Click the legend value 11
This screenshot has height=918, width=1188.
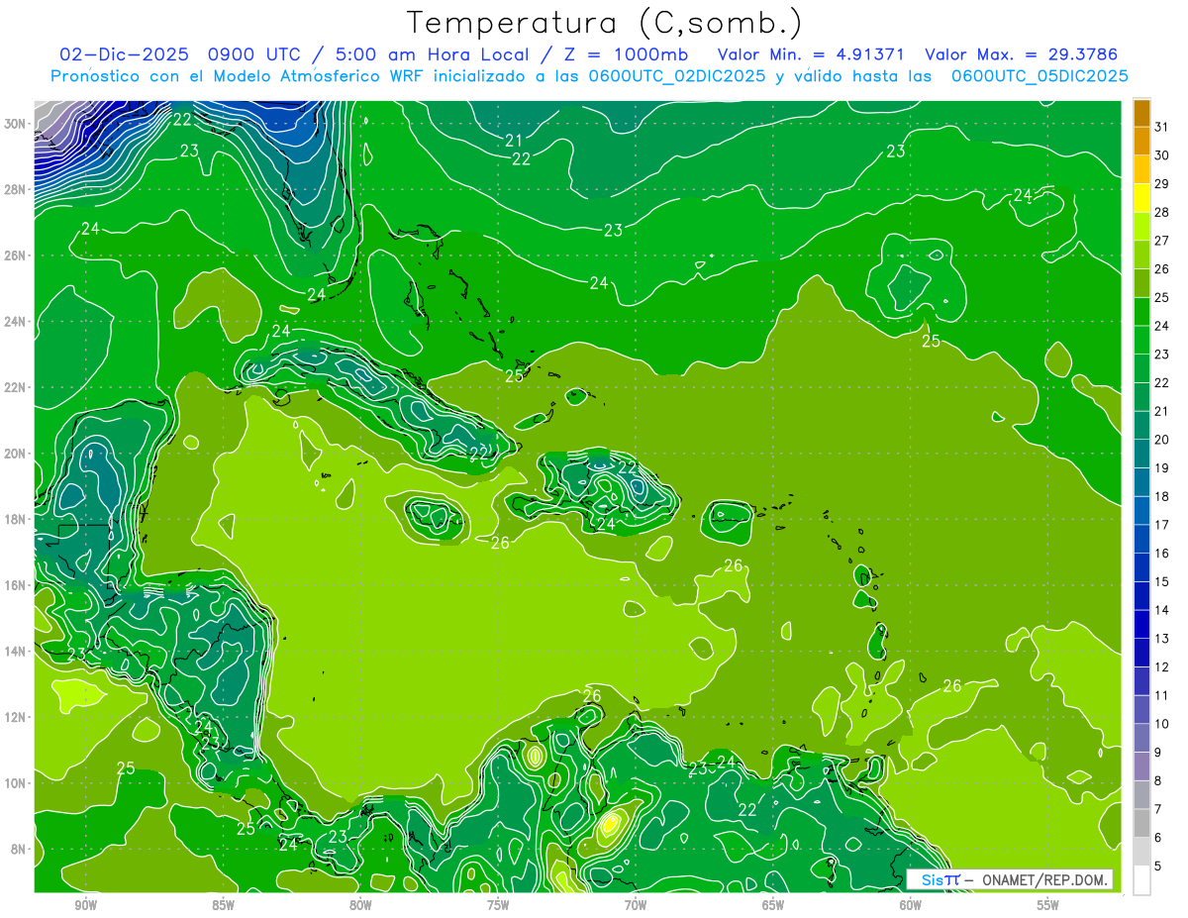point(1162,695)
